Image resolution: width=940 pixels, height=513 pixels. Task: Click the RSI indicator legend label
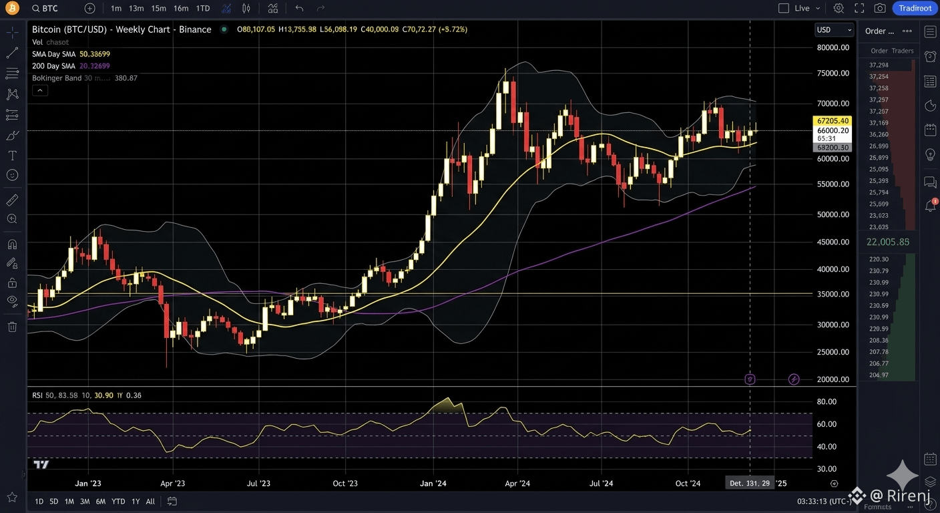[37, 395]
